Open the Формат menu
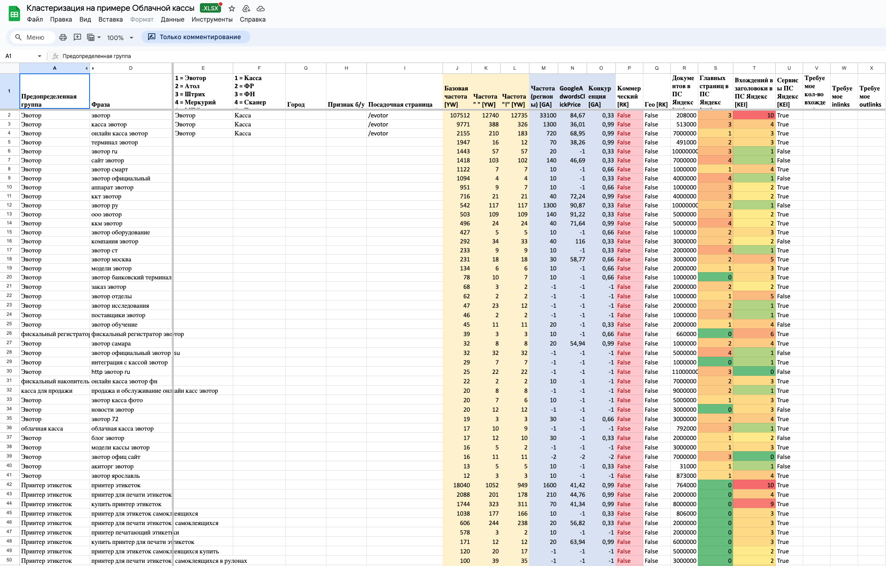Image resolution: width=886 pixels, height=566 pixels. 142,19
